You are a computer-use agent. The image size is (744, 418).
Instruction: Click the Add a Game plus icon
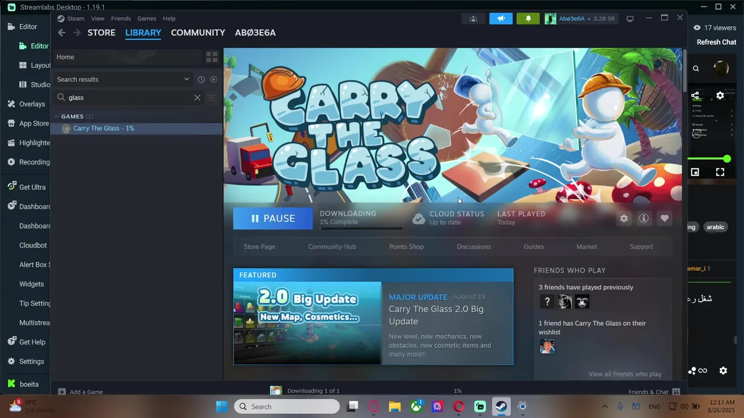click(x=62, y=392)
